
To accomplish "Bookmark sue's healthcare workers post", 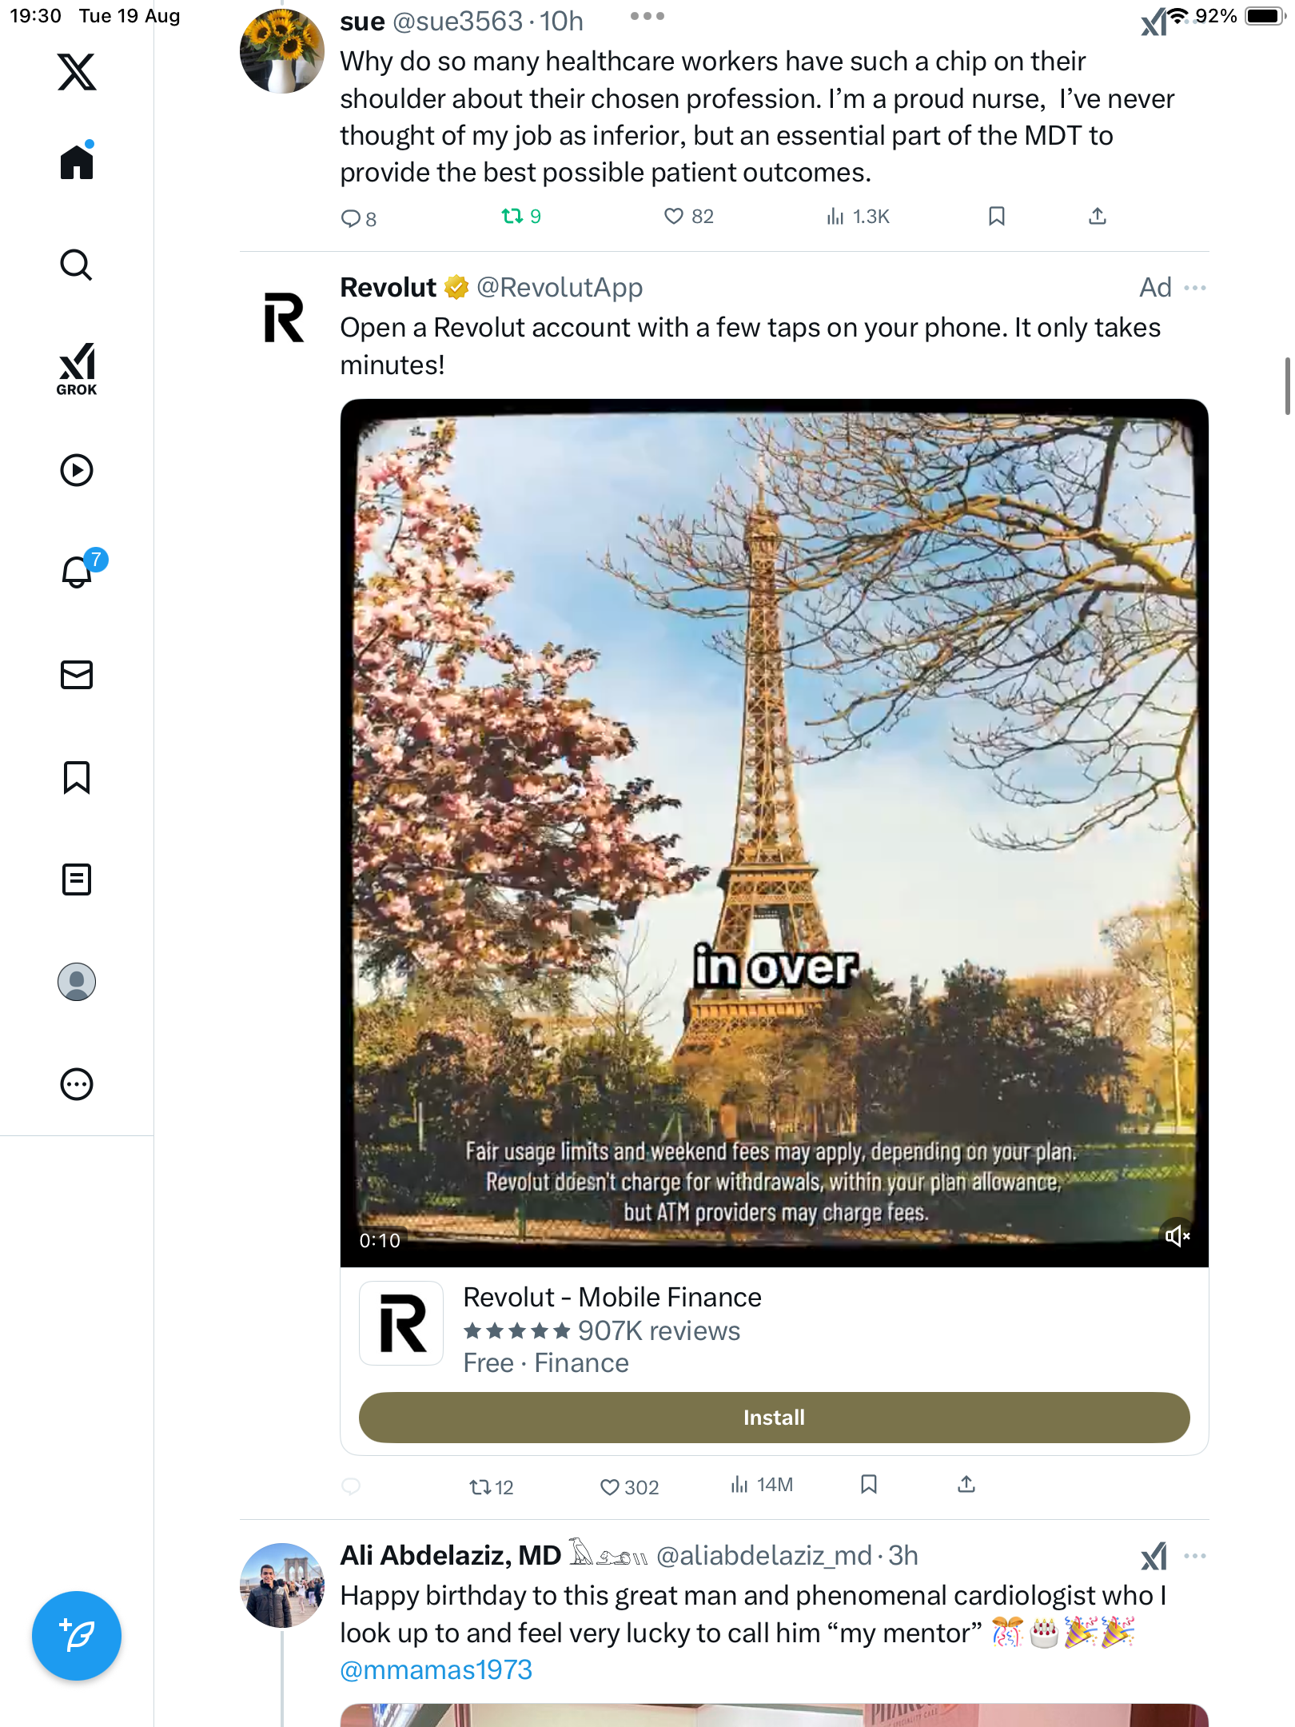I will (997, 216).
